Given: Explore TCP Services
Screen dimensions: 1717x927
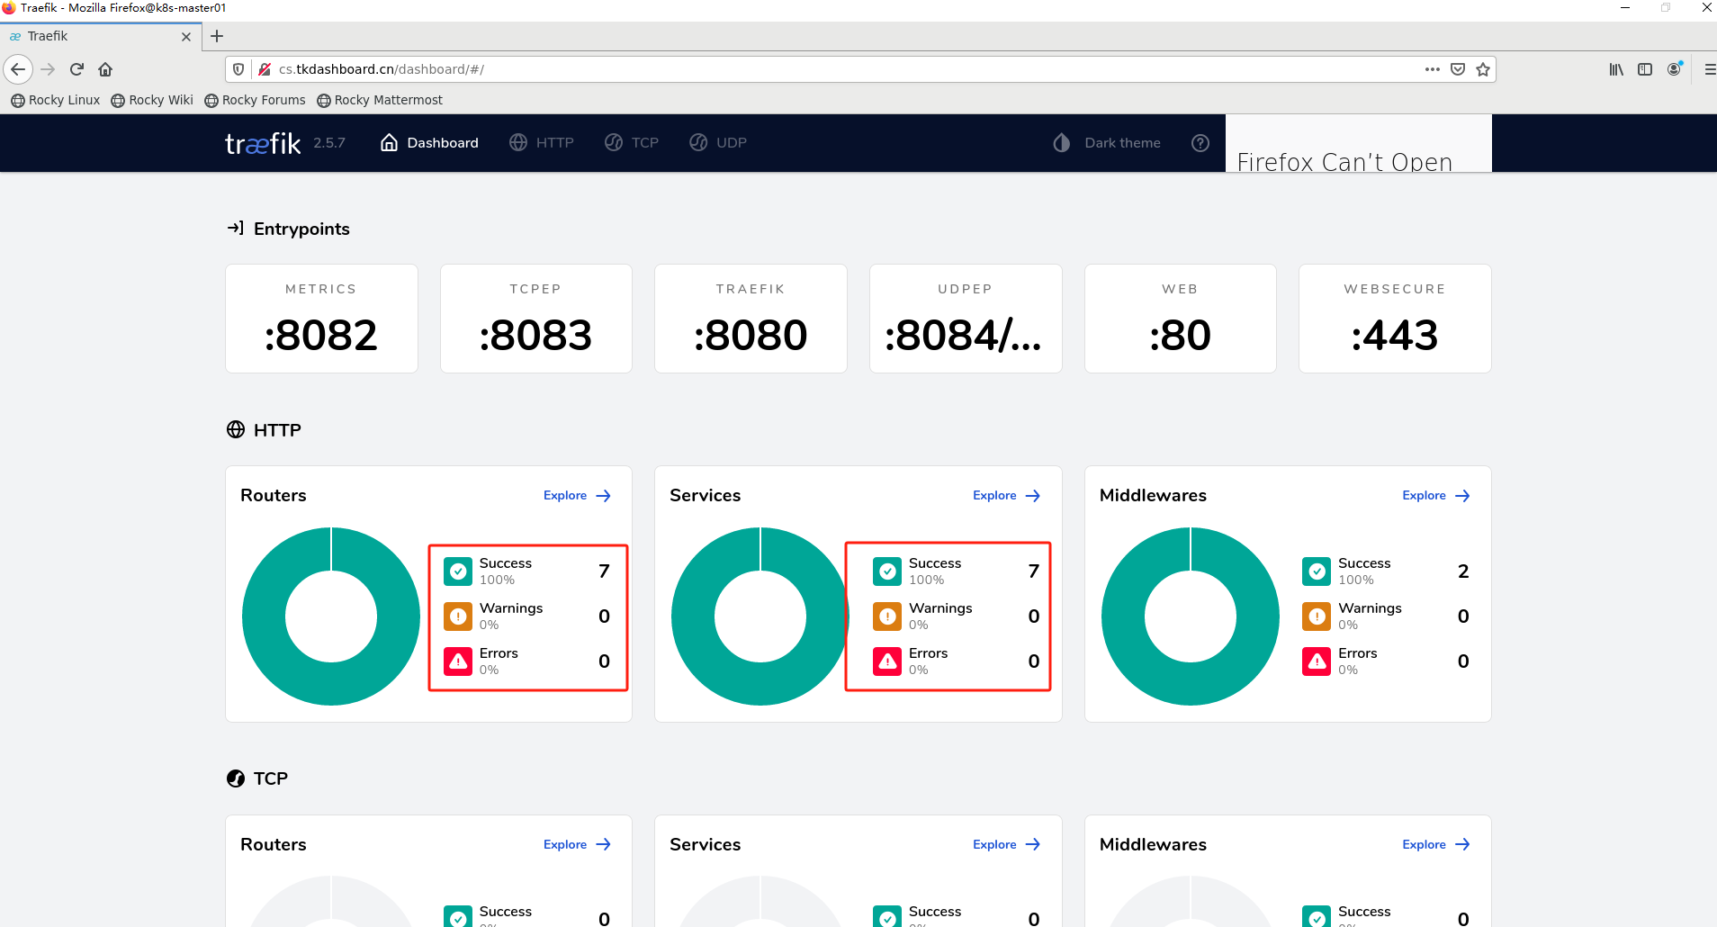Looking at the screenshot, I should click(x=1007, y=844).
